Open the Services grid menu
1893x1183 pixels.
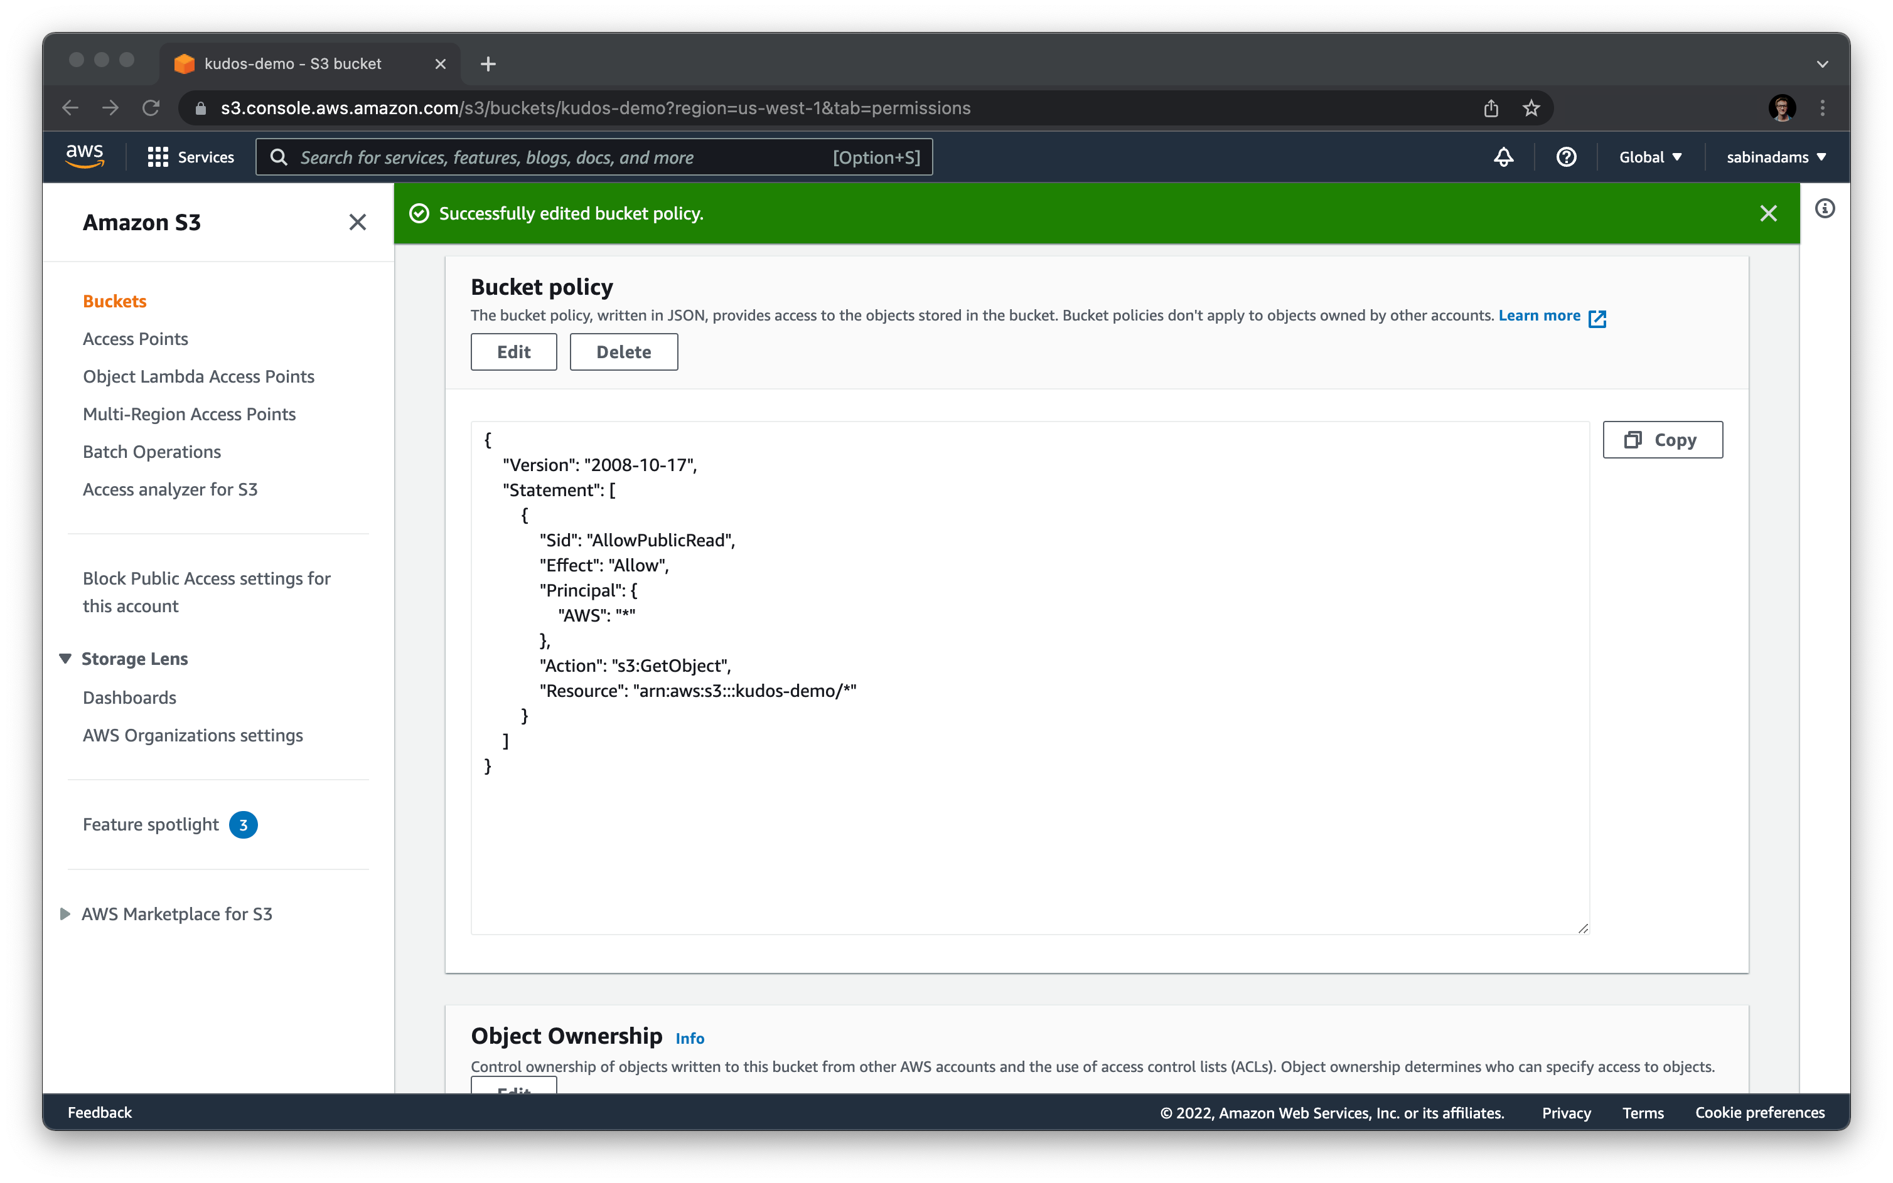click(191, 157)
